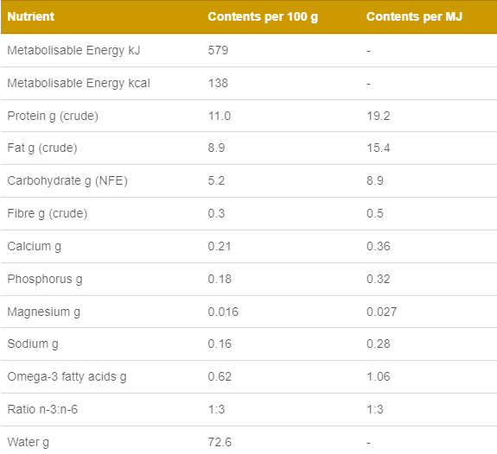Click the 1.06 omega-3 per MJ value
The width and height of the screenshot is (497, 454).
[379, 376]
